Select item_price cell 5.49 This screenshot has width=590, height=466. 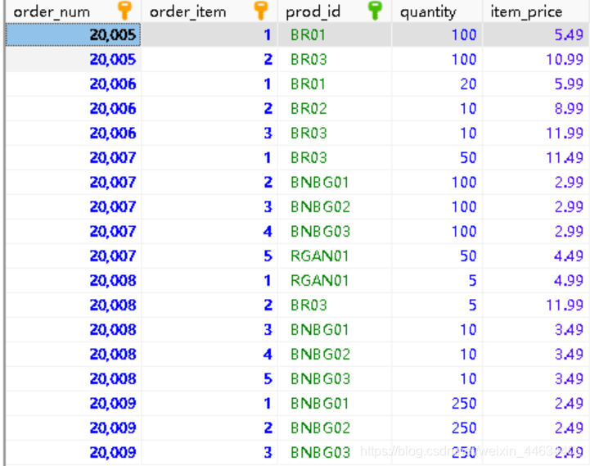click(536, 34)
